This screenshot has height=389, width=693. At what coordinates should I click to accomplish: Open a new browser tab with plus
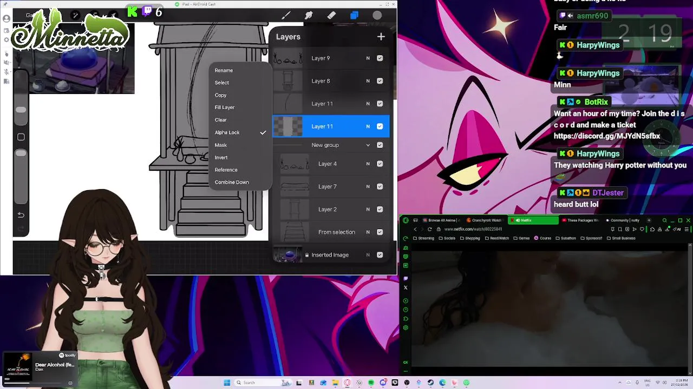click(649, 220)
